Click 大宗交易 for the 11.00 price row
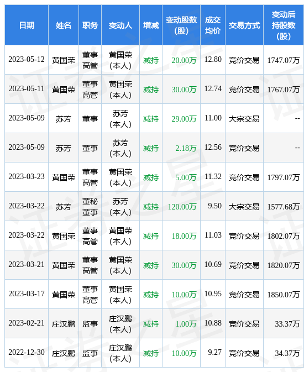 (244, 119)
